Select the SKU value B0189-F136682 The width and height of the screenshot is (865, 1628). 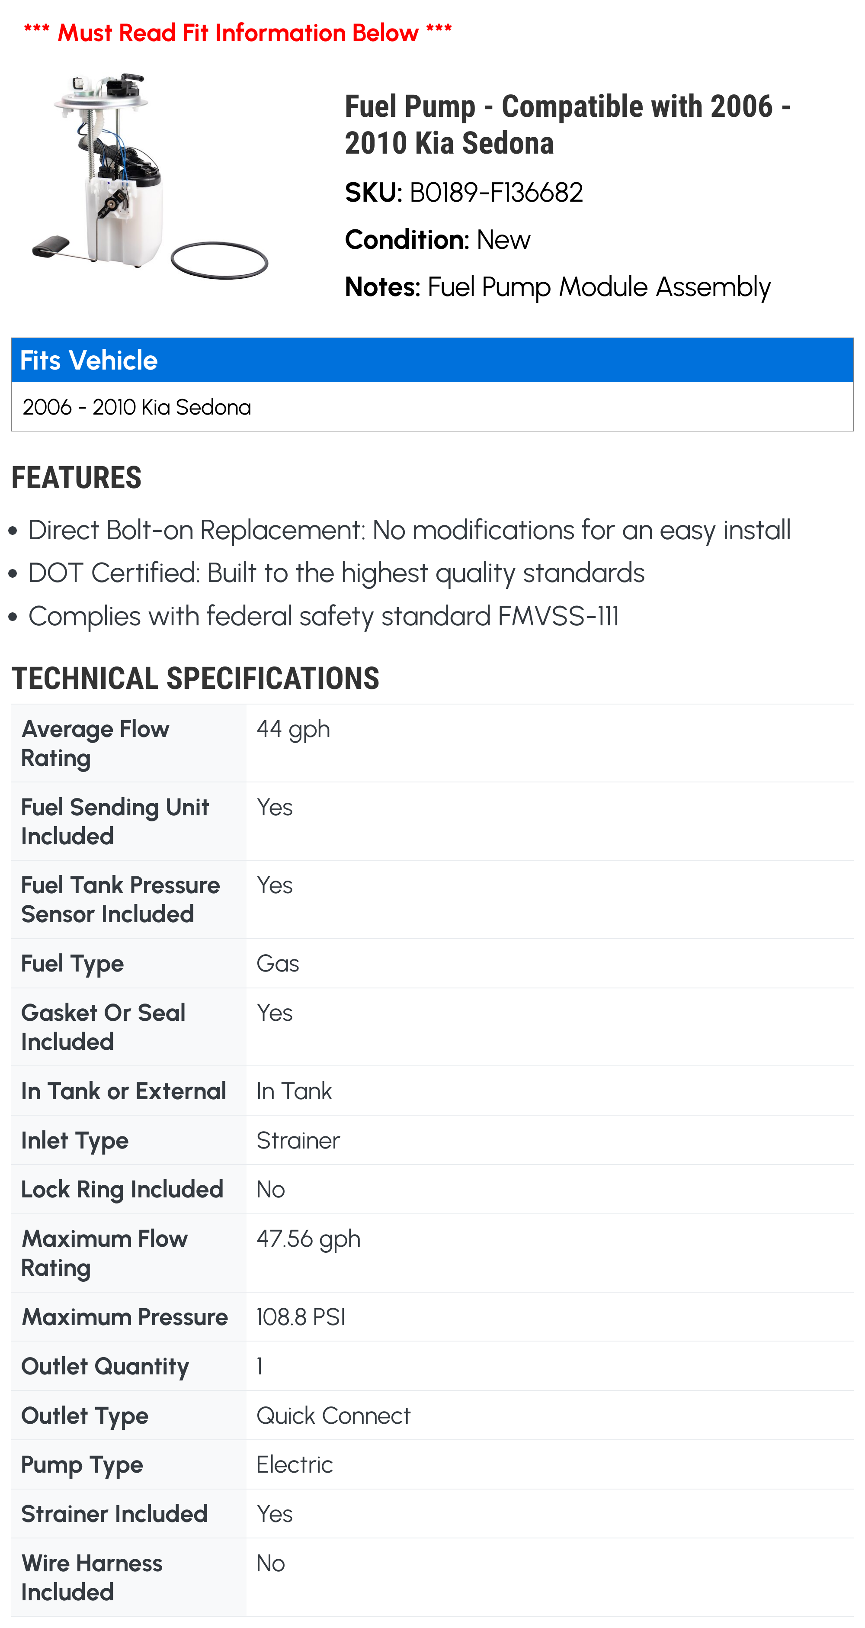click(496, 193)
